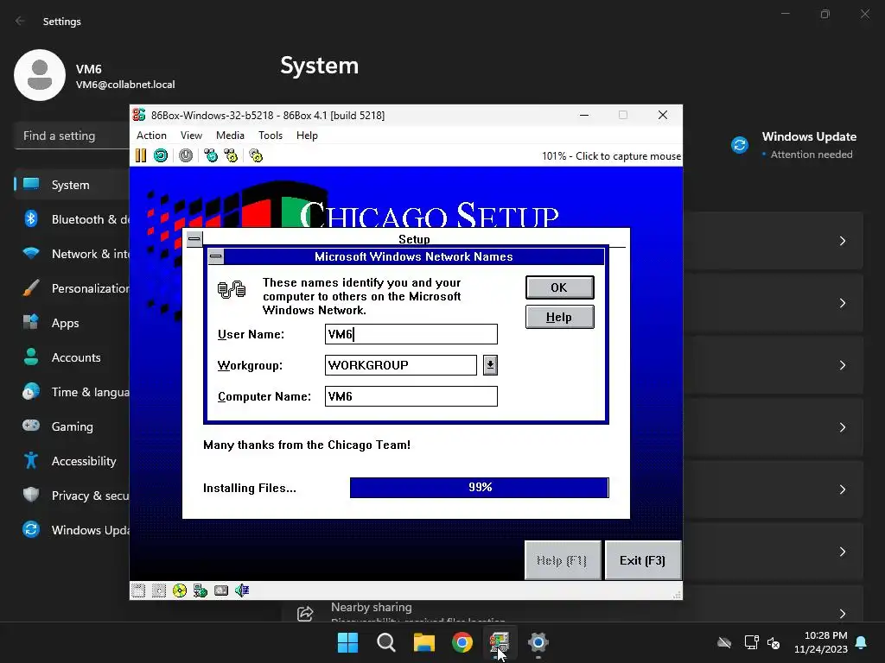Click Time & language in sidebar

coord(73,391)
